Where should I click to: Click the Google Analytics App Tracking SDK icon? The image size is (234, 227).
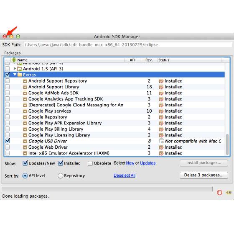25,99
